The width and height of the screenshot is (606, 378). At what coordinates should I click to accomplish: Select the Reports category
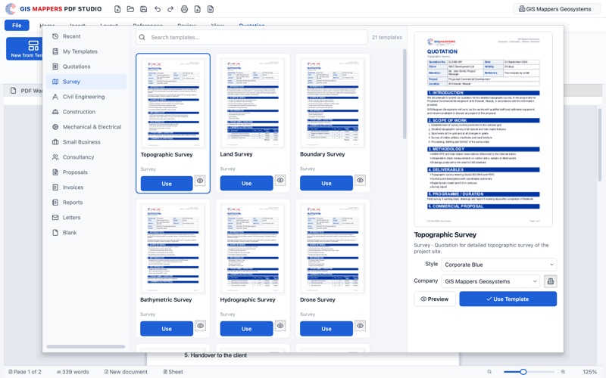[86, 202]
